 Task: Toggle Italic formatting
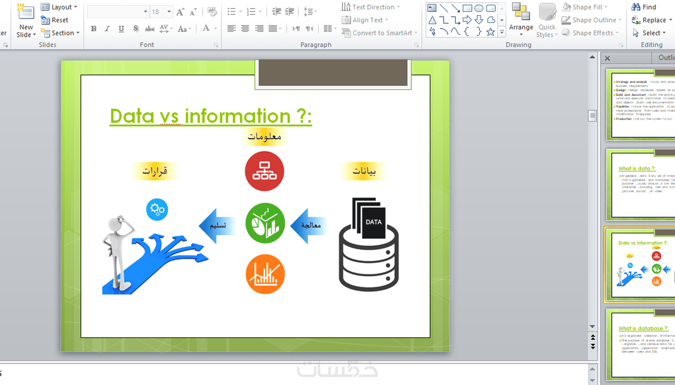(107, 29)
